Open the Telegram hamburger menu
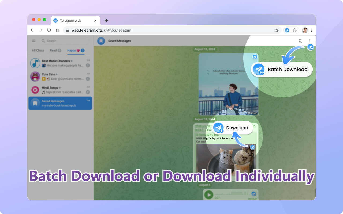The width and height of the screenshot is (343, 214). [x=34, y=41]
